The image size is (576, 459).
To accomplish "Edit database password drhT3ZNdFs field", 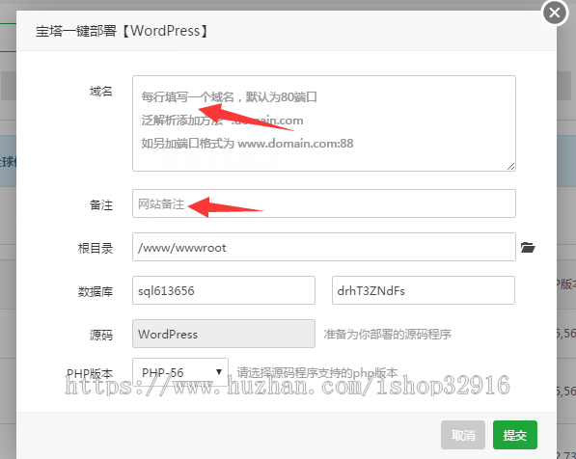I will pyautogui.click(x=424, y=290).
